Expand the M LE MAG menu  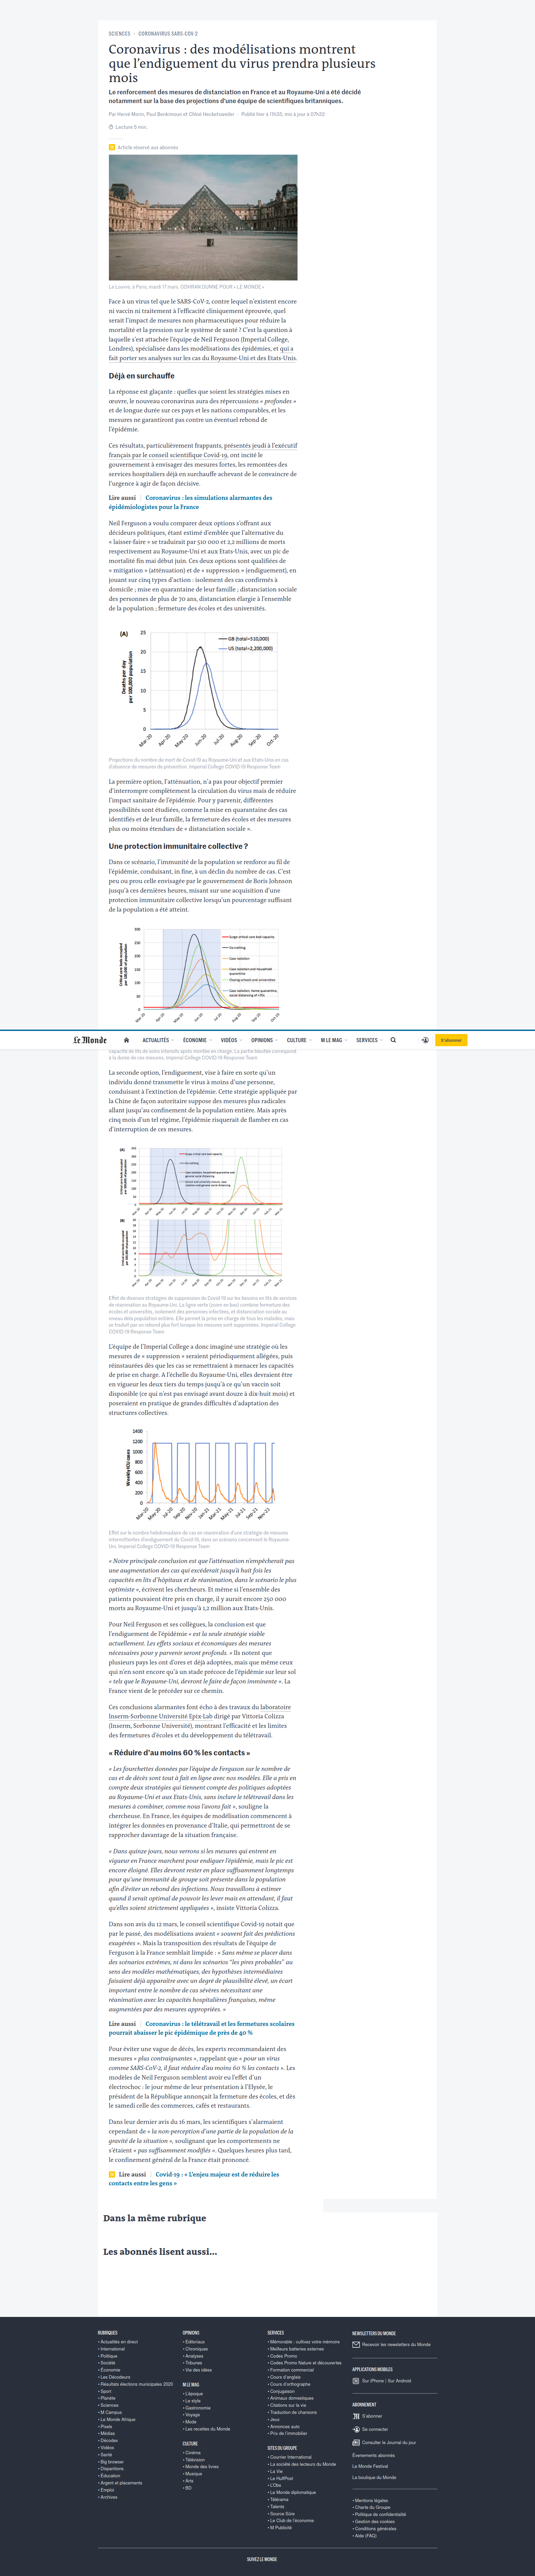(334, 1040)
